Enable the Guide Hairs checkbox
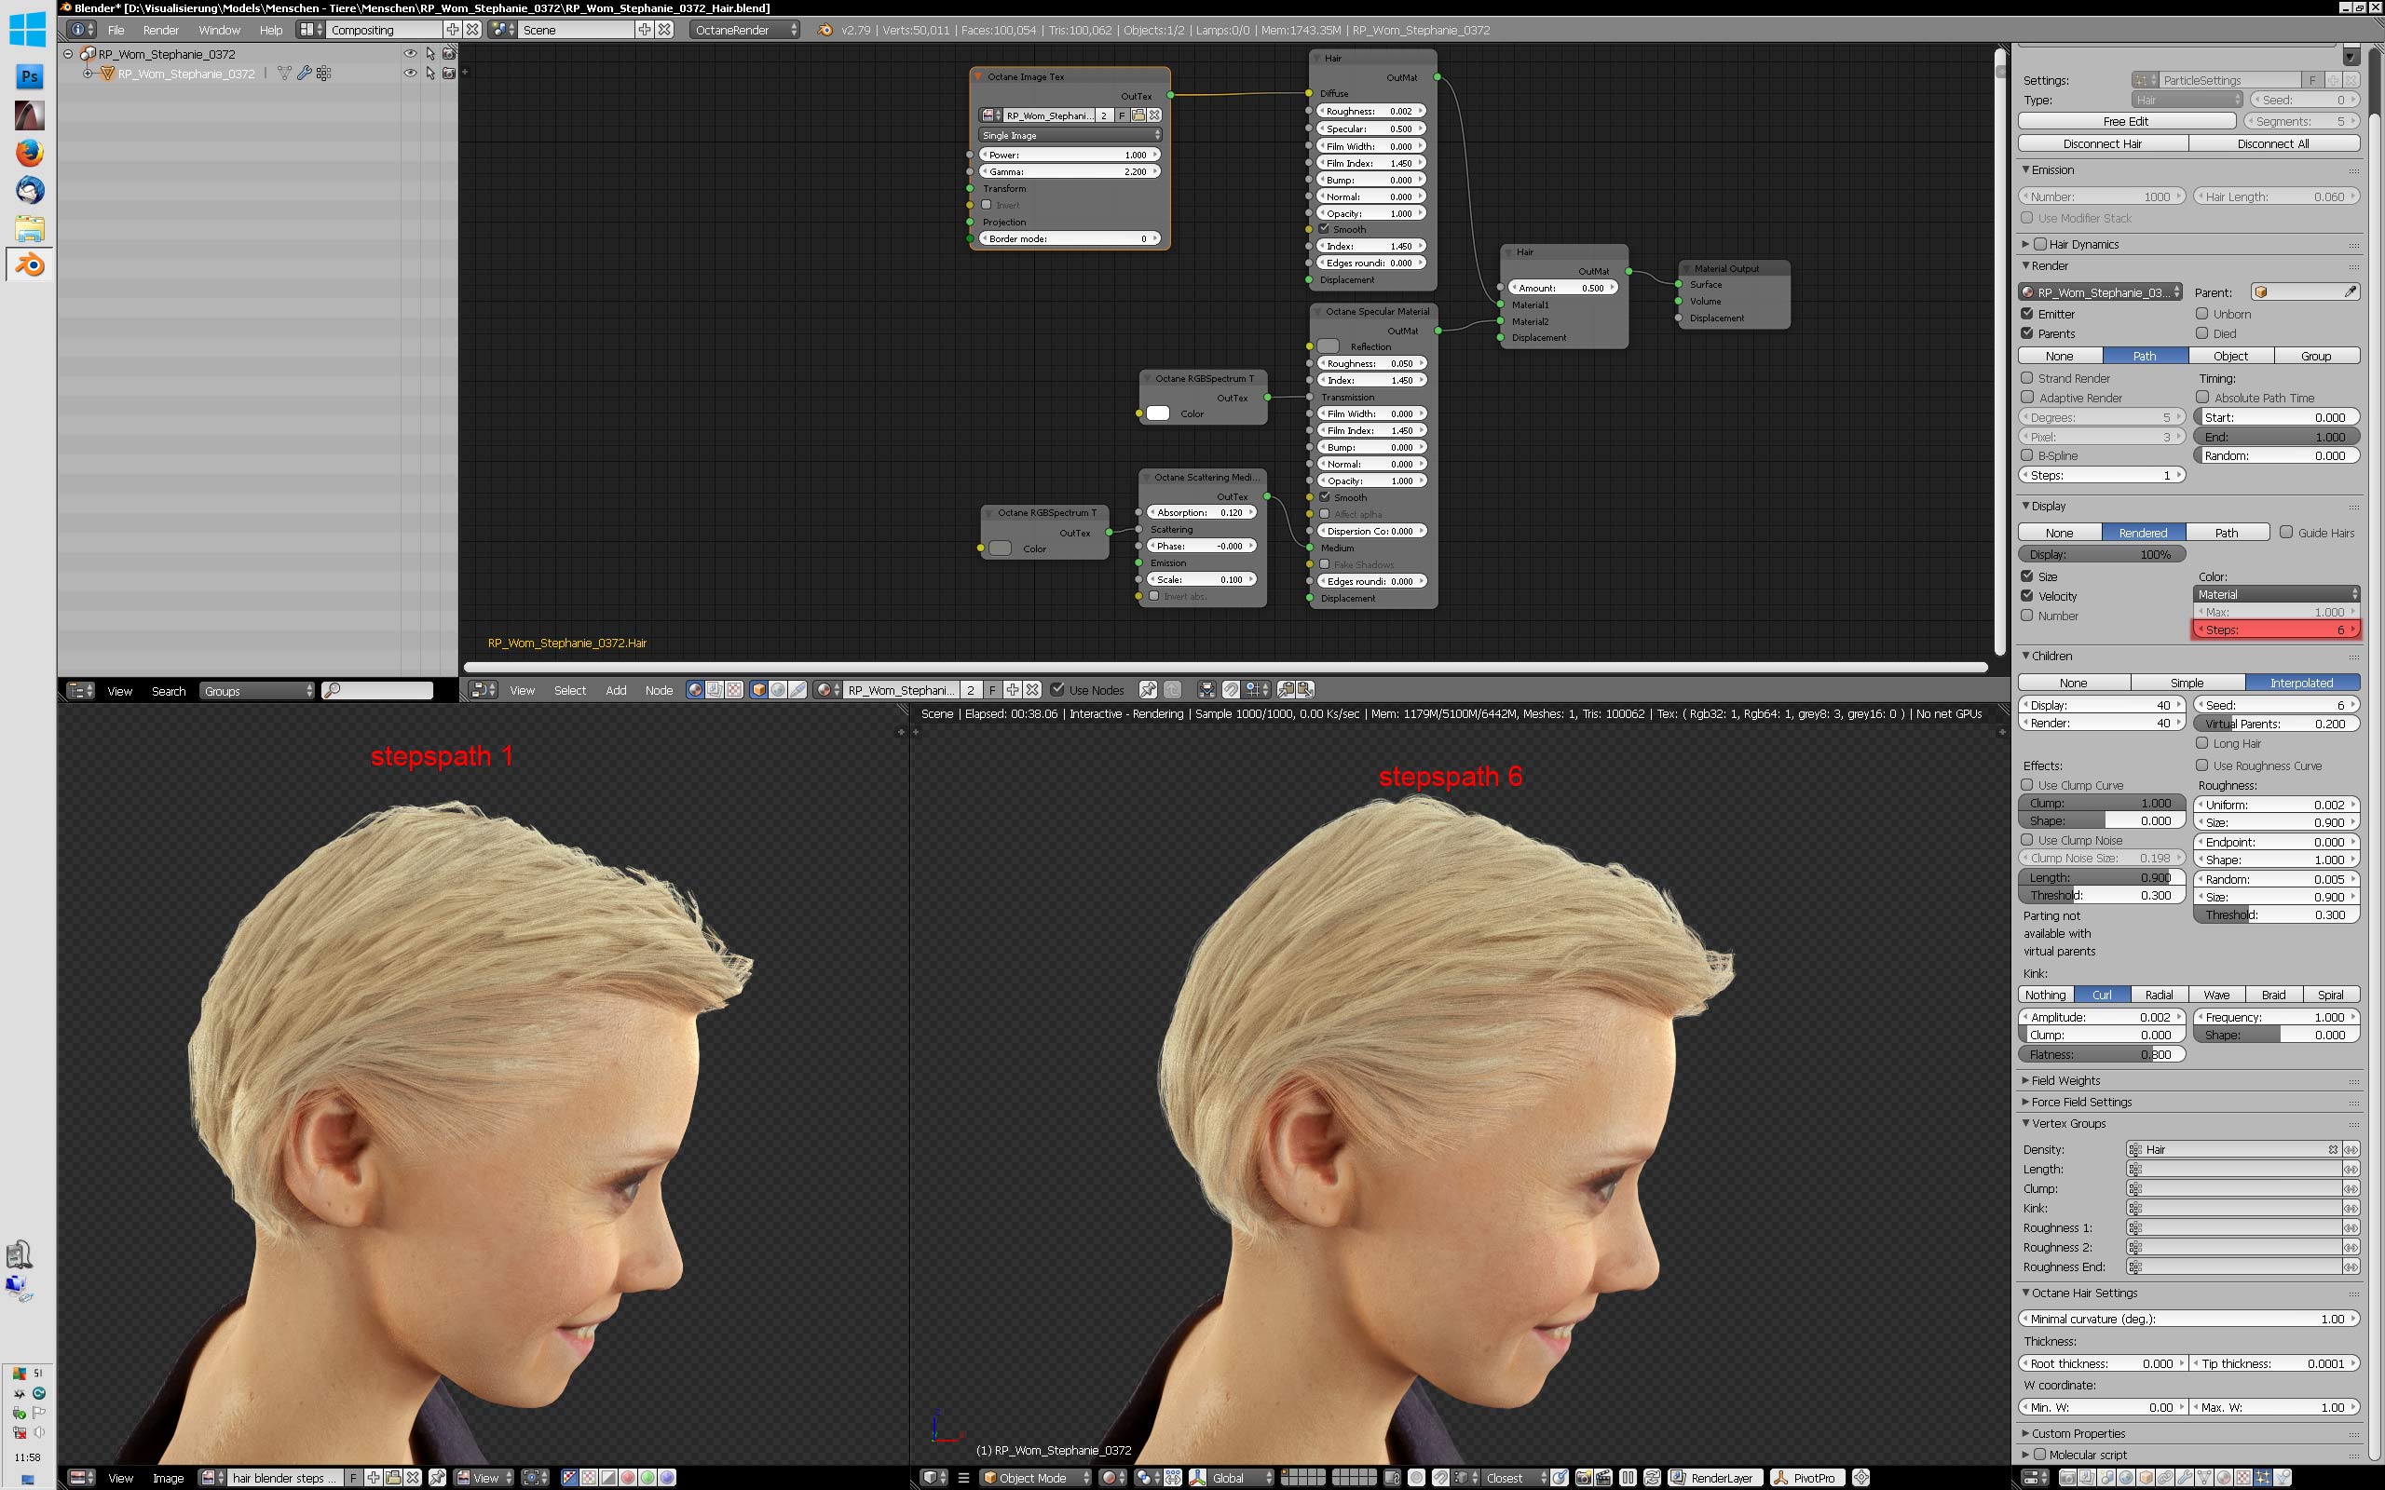Screen dimensions: 2385x1490 click(2286, 532)
